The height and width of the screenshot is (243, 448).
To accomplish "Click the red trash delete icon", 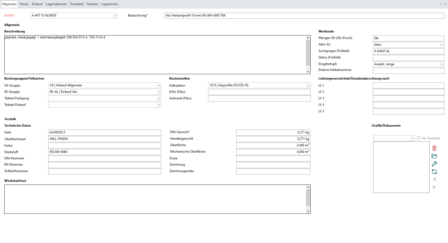I will (x=434, y=148).
